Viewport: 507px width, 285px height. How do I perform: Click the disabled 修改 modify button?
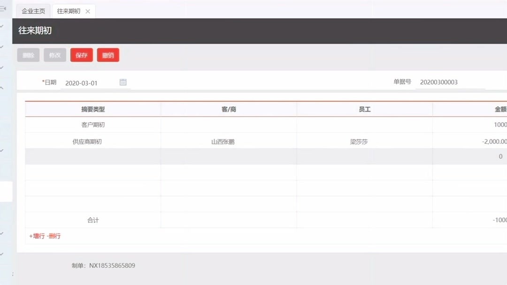click(x=54, y=55)
